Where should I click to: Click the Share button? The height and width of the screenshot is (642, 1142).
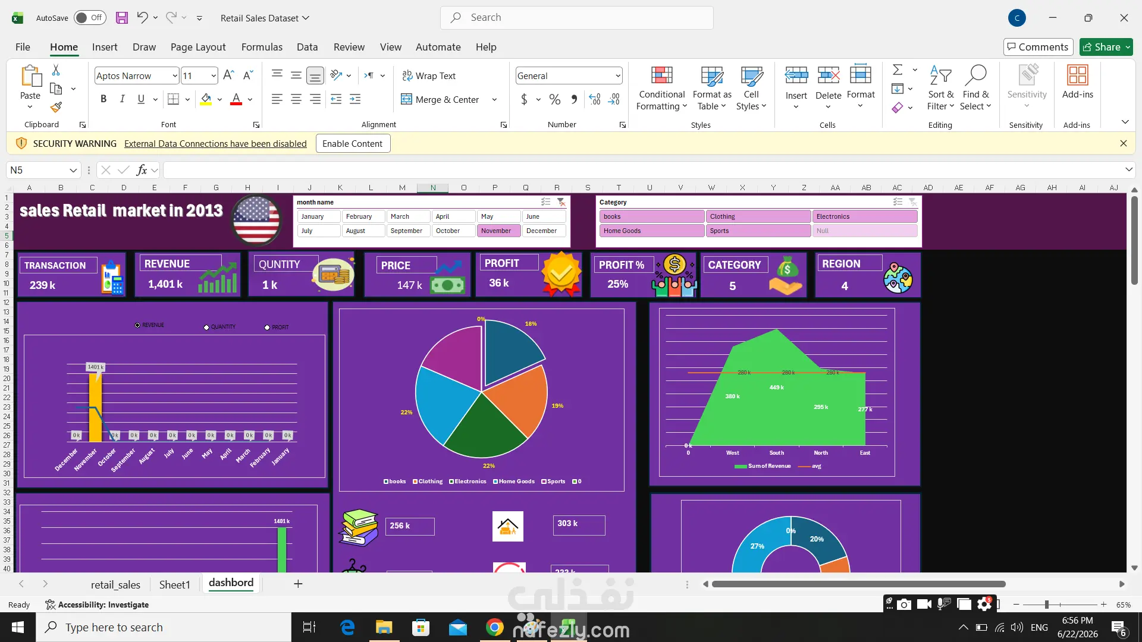click(1106, 47)
